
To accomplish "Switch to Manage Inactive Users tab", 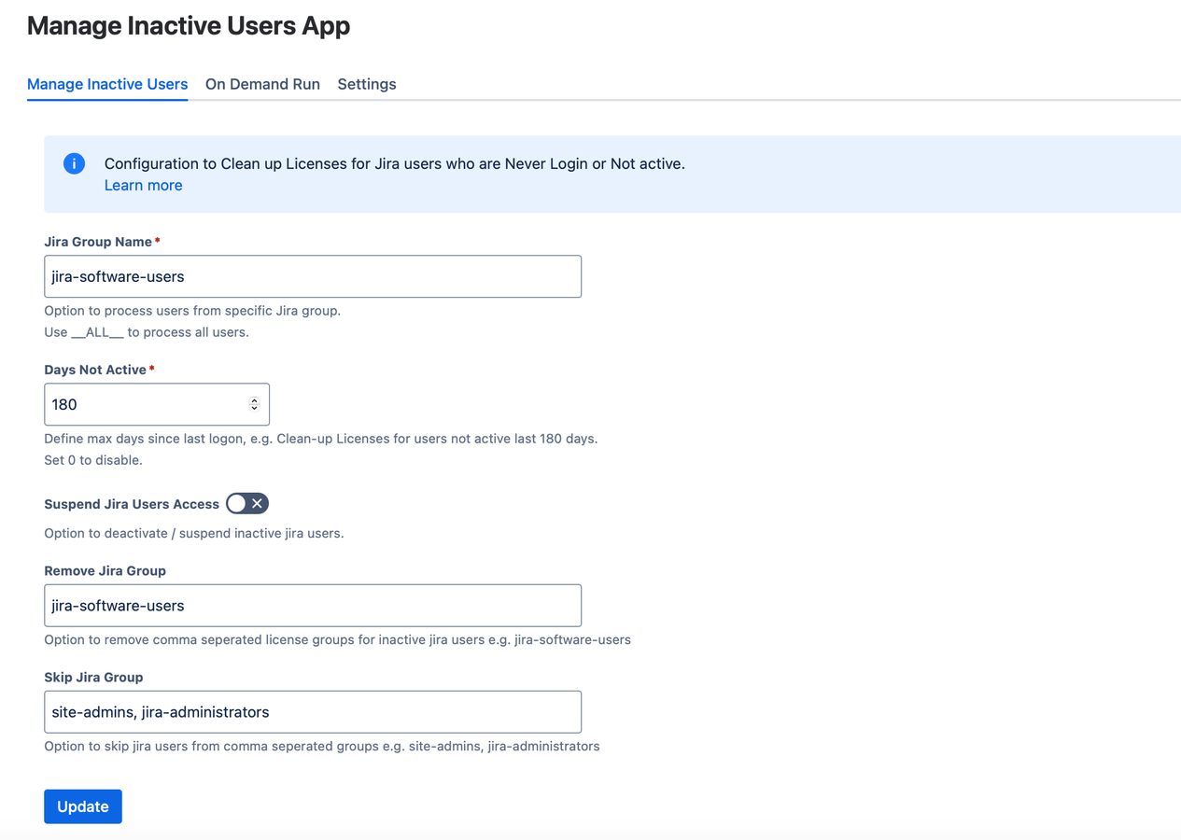I will (107, 84).
